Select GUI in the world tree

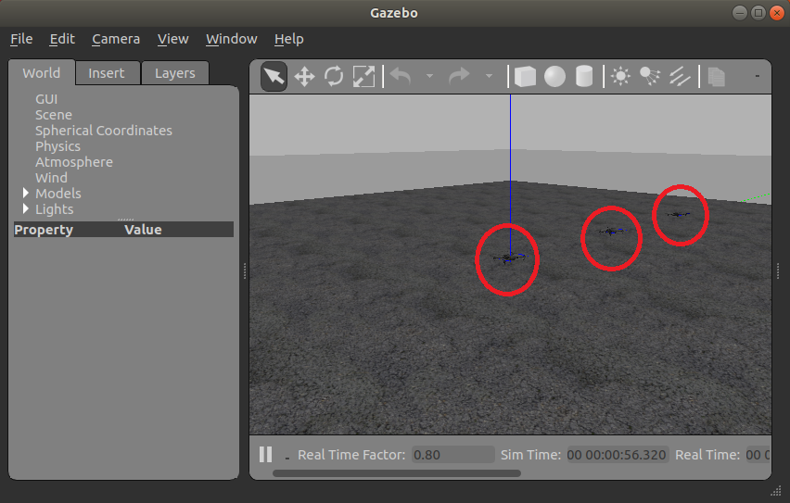coord(46,99)
